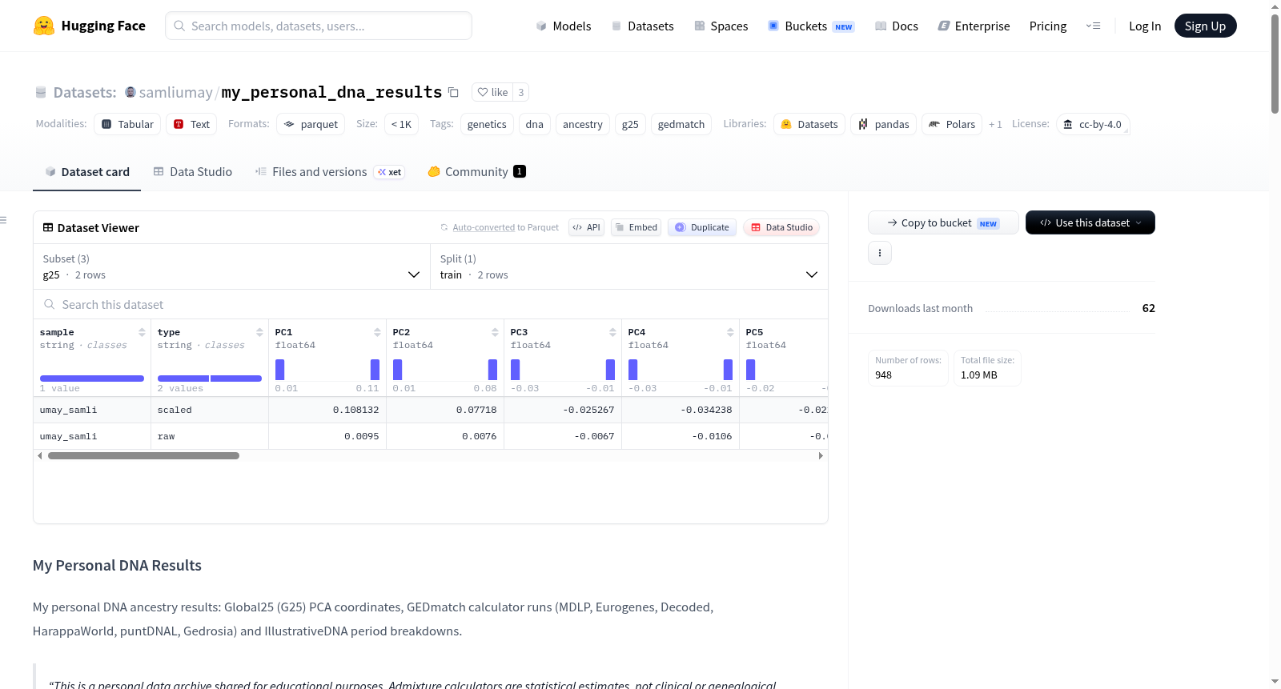The height and width of the screenshot is (689, 1281).
Task: Click the samliumay user avatar
Action: click(x=131, y=92)
